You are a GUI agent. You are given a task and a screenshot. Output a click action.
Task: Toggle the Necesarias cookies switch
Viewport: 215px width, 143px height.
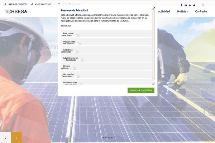click(x=77, y=77)
